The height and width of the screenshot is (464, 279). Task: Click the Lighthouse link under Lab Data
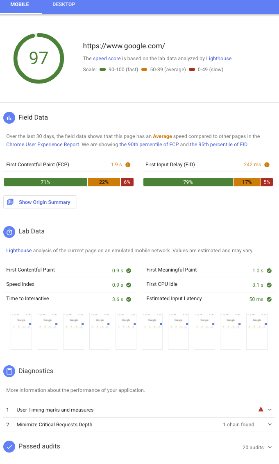(19, 251)
